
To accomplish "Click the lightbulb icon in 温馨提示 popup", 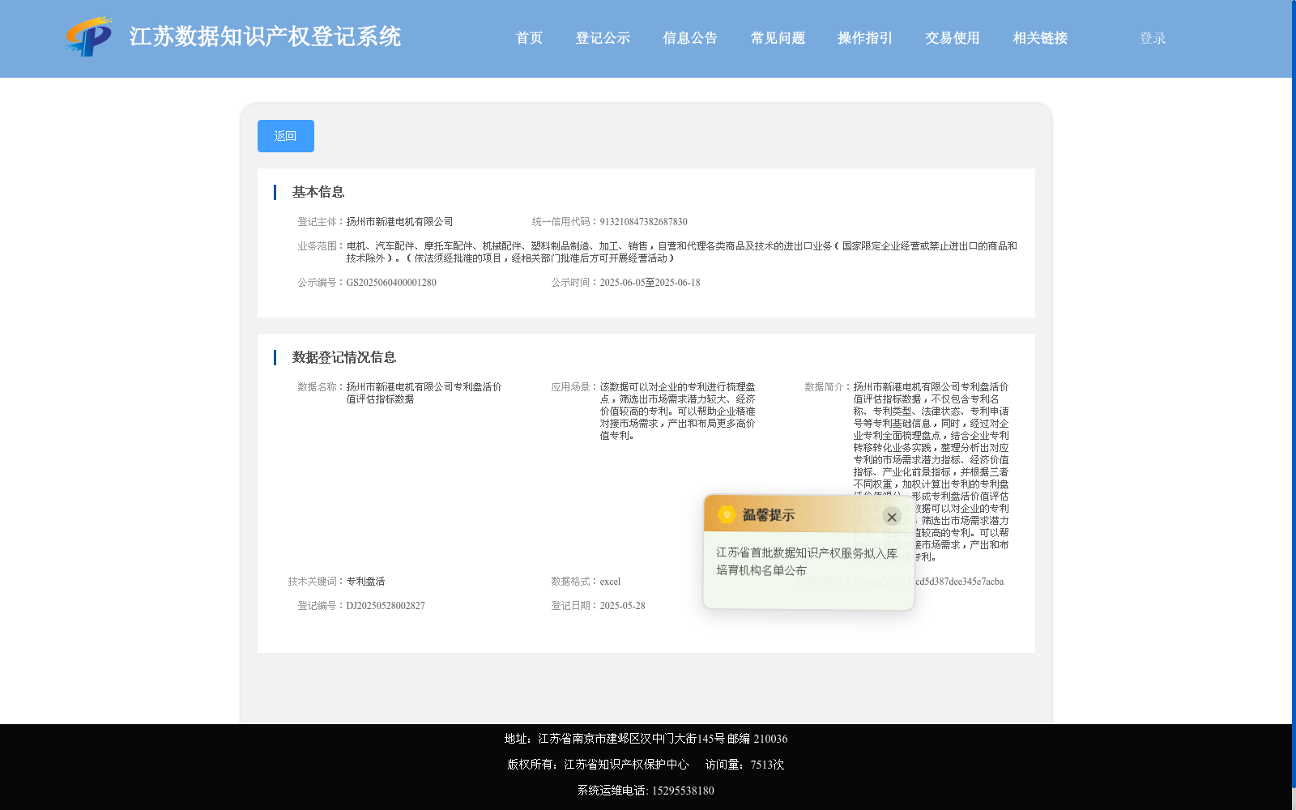I will coord(727,514).
